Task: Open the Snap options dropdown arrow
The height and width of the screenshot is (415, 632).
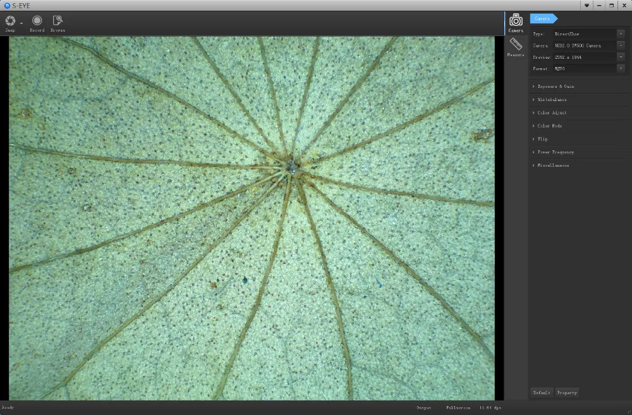Action: tap(21, 23)
